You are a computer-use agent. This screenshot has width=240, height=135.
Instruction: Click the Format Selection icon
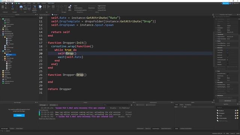click(x=34, y=7)
